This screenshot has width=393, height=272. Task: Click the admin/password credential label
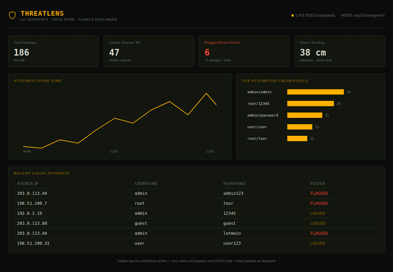(x=263, y=115)
